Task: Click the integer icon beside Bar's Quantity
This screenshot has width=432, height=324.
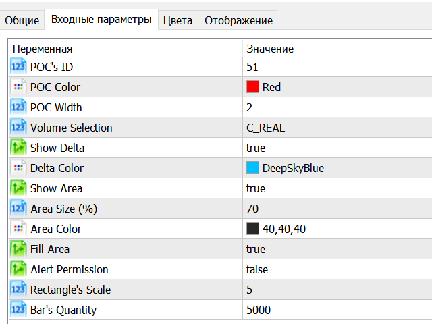Action: pyautogui.click(x=18, y=309)
